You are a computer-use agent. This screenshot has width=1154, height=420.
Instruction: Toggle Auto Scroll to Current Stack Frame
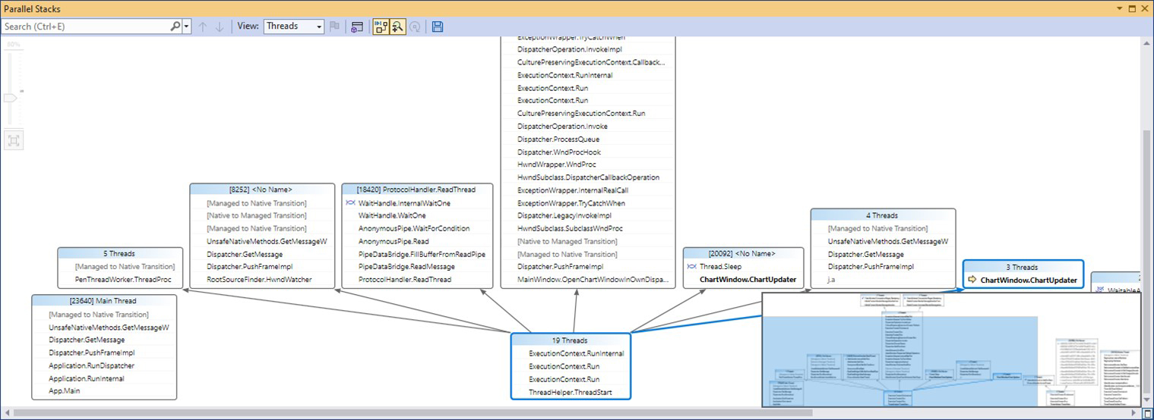coord(381,27)
